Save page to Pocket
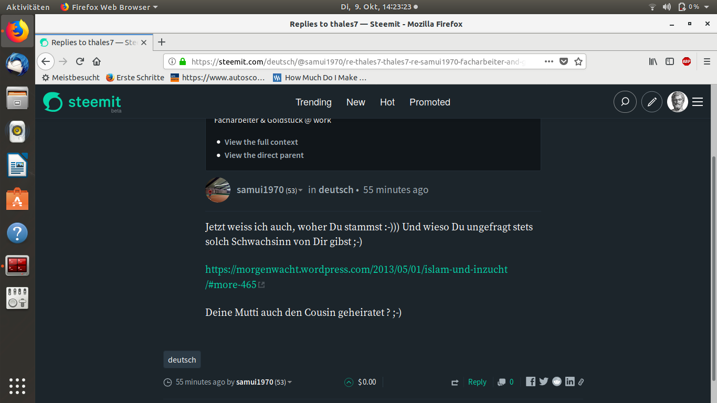Viewport: 717px width, 403px height. tap(564, 61)
